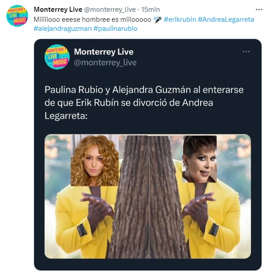Click the microphone emoji in the tweet text

coord(157,20)
